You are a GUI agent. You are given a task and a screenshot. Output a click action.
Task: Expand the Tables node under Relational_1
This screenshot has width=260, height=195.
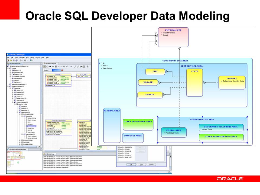pos(13,90)
